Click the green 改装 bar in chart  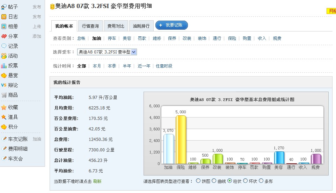tap(218, 159)
